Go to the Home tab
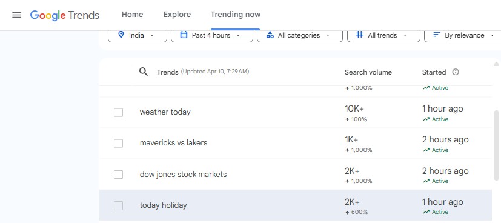The height and width of the screenshot is (223, 501). click(132, 15)
